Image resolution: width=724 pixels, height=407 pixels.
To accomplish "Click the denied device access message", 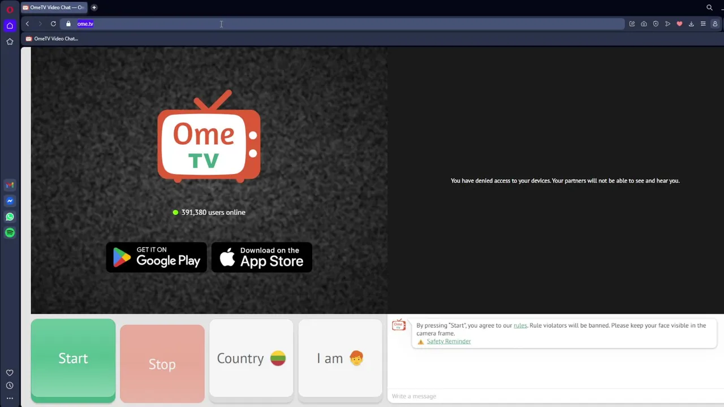I will (565, 181).
